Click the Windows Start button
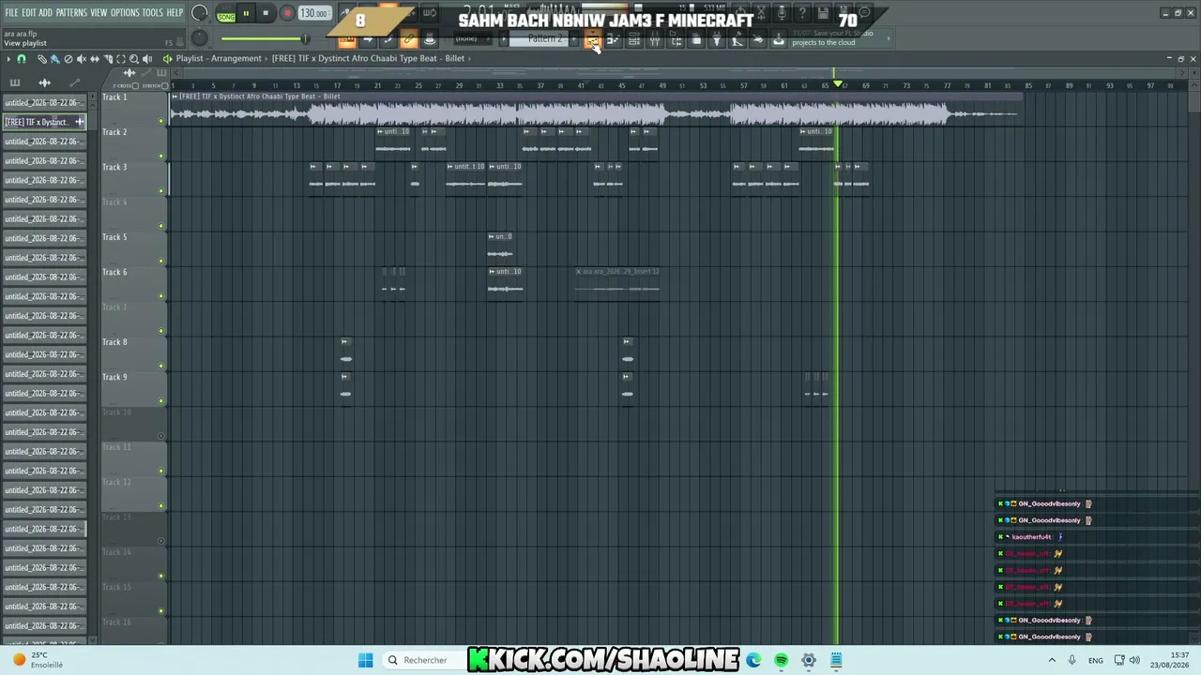Image resolution: width=1201 pixels, height=675 pixels. point(365,660)
